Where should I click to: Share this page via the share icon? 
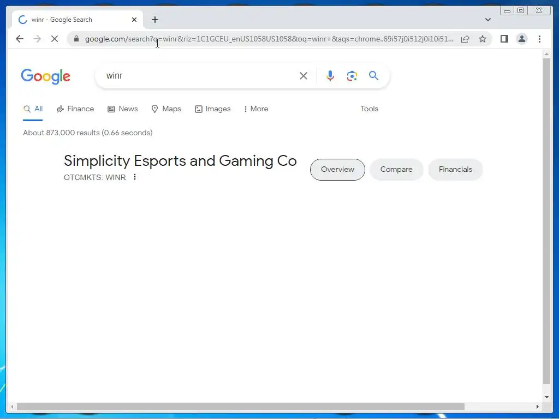[465, 39]
